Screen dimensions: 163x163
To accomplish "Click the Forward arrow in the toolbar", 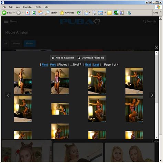I will pos(18,13).
